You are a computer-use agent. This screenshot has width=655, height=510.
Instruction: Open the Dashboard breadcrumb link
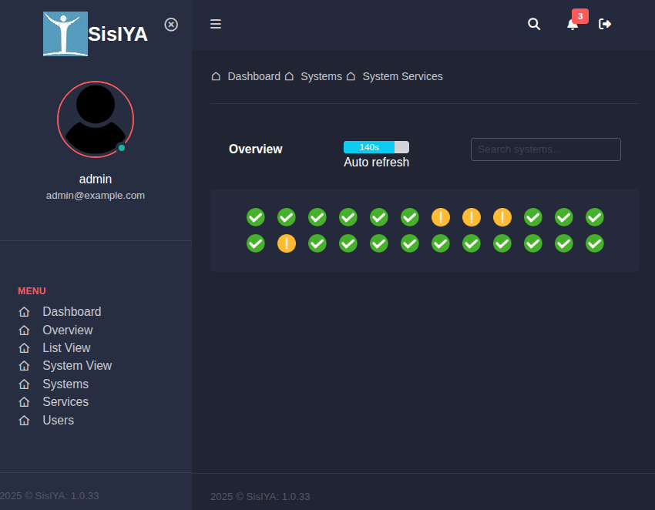pos(254,76)
